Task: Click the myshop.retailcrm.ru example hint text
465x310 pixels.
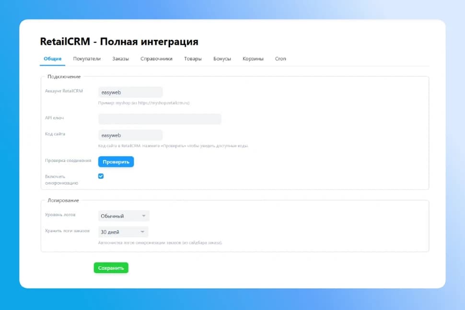Action: click(x=144, y=103)
